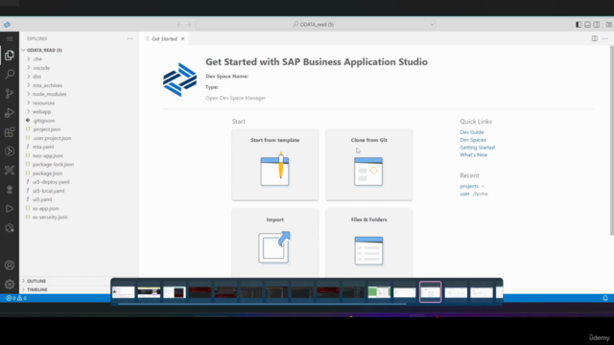
Task: Open the ui5-deploy.yaml file
Action: pyautogui.click(x=51, y=182)
